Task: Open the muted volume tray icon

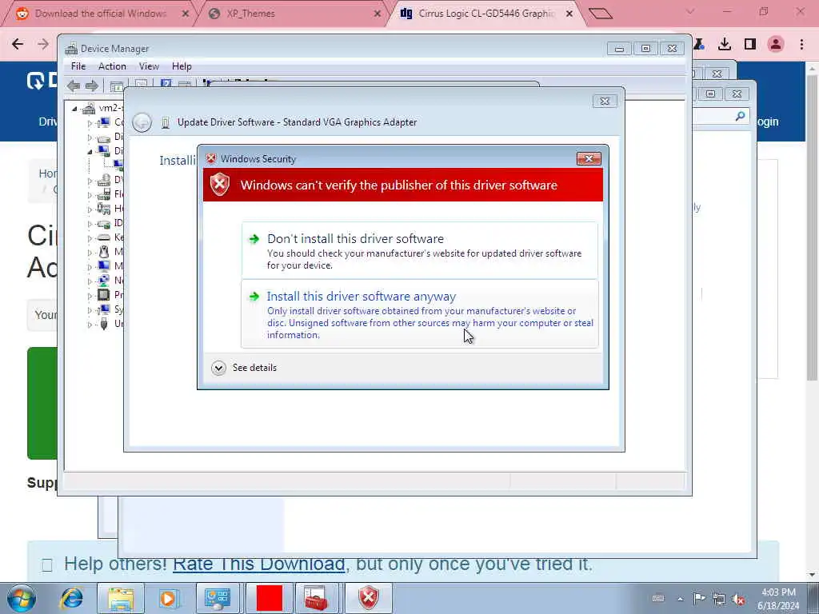Action: [738, 599]
